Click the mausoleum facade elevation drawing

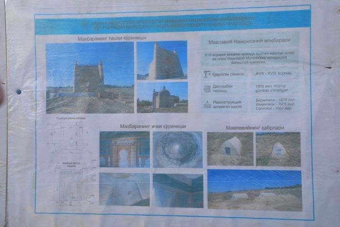click(71, 182)
